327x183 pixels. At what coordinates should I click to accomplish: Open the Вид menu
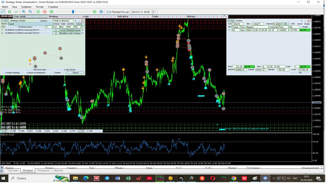pos(15,7)
